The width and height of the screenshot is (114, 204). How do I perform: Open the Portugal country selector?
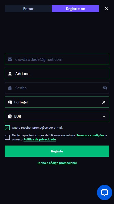(57, 102)
